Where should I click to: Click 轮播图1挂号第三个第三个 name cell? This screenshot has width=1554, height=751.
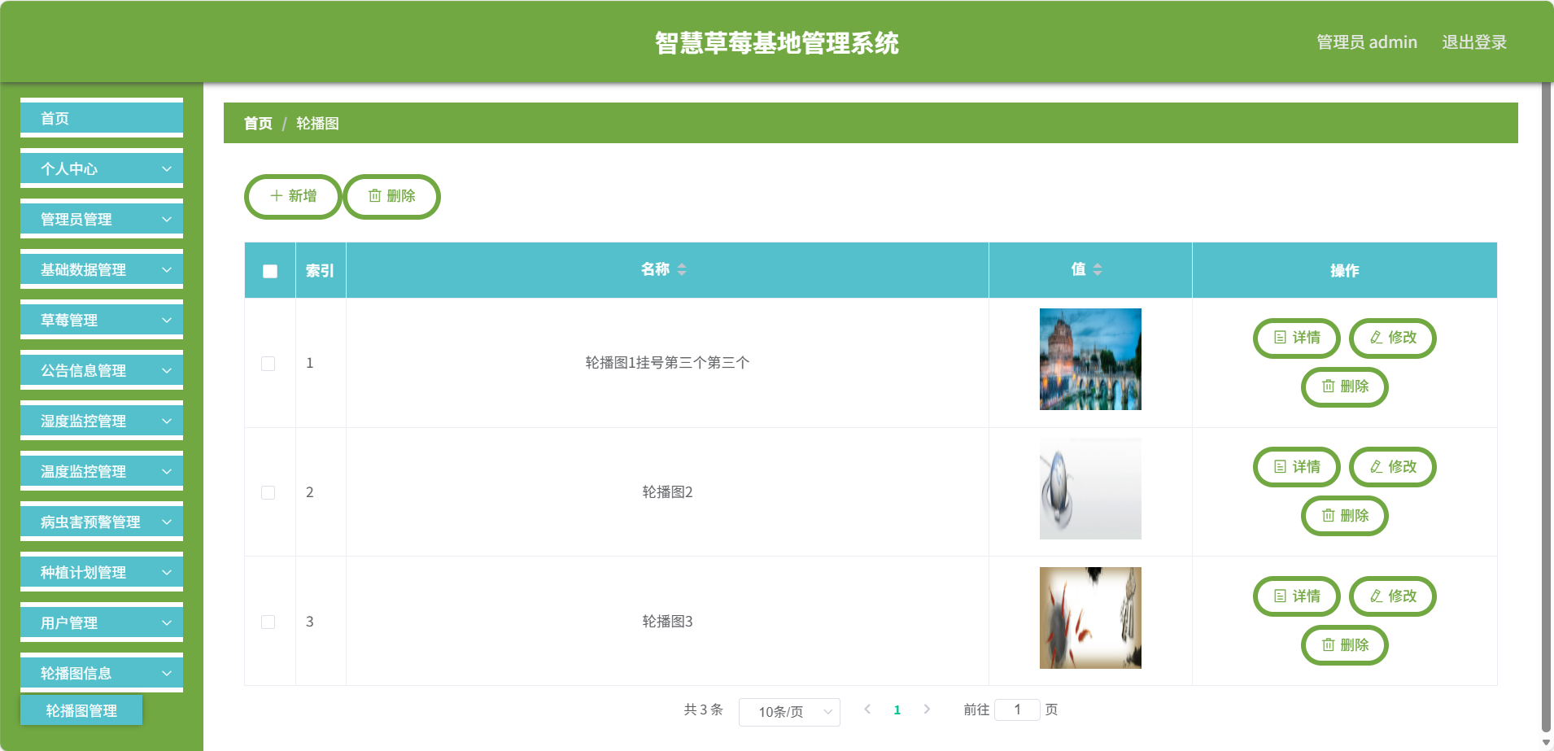667,363
